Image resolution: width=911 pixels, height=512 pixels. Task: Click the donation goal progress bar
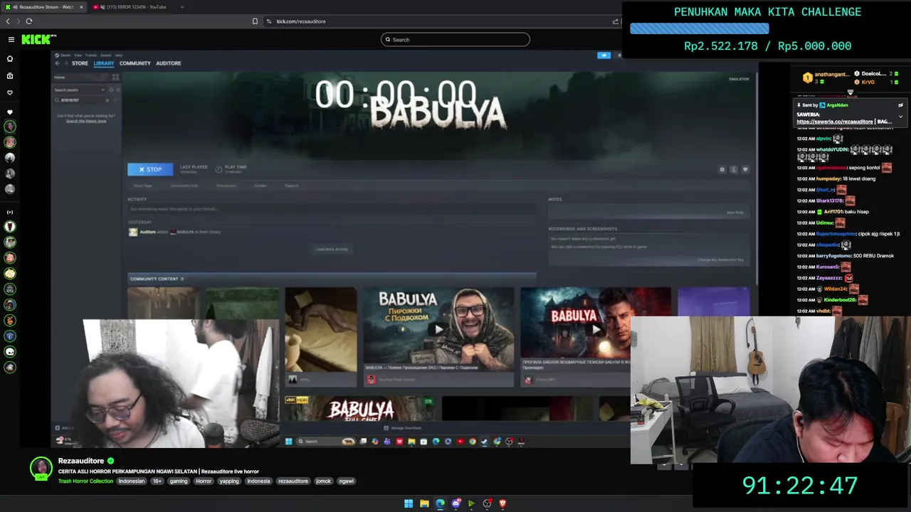click(x=699, y=28)
